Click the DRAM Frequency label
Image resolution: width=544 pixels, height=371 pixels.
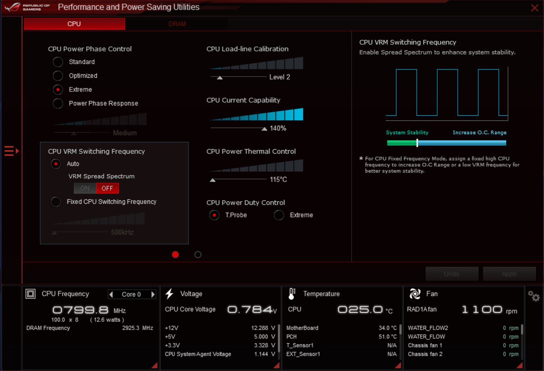coord(48,328)
